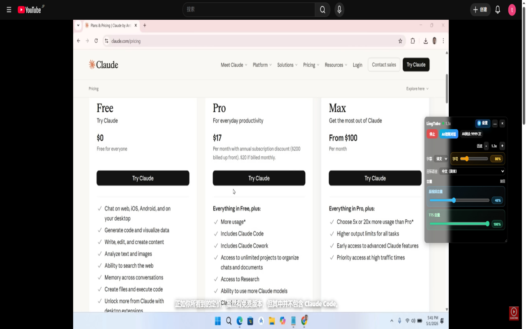Open a new browser tab with plus
526x329 pixels.
coord(145,25)
